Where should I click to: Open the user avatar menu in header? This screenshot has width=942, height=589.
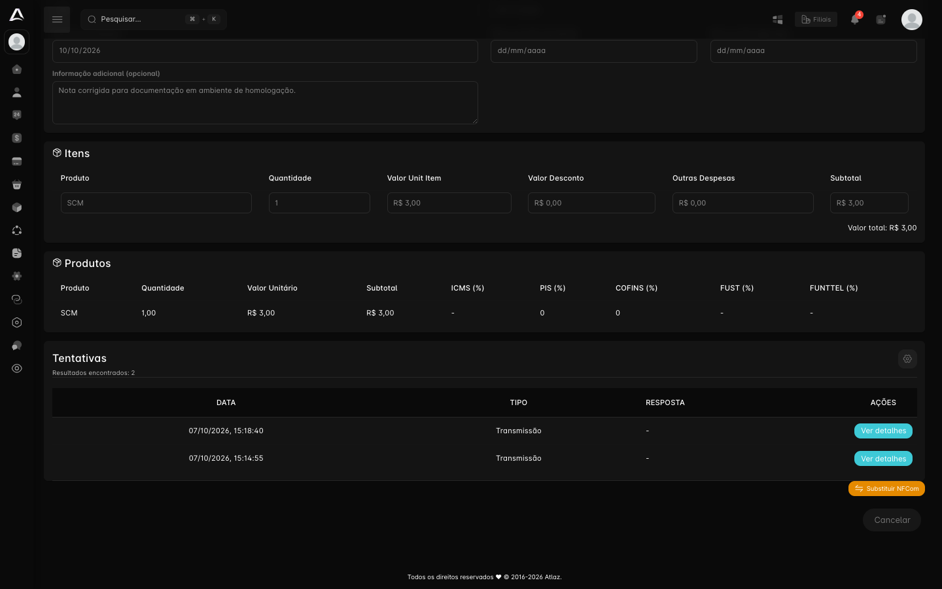(912, 20)
